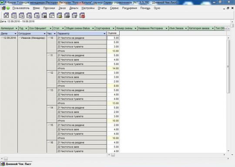Click the data grid horizontal scrollbar thumb
The height and width of the screenshot is (167, 235).
(x=113, y=155)
